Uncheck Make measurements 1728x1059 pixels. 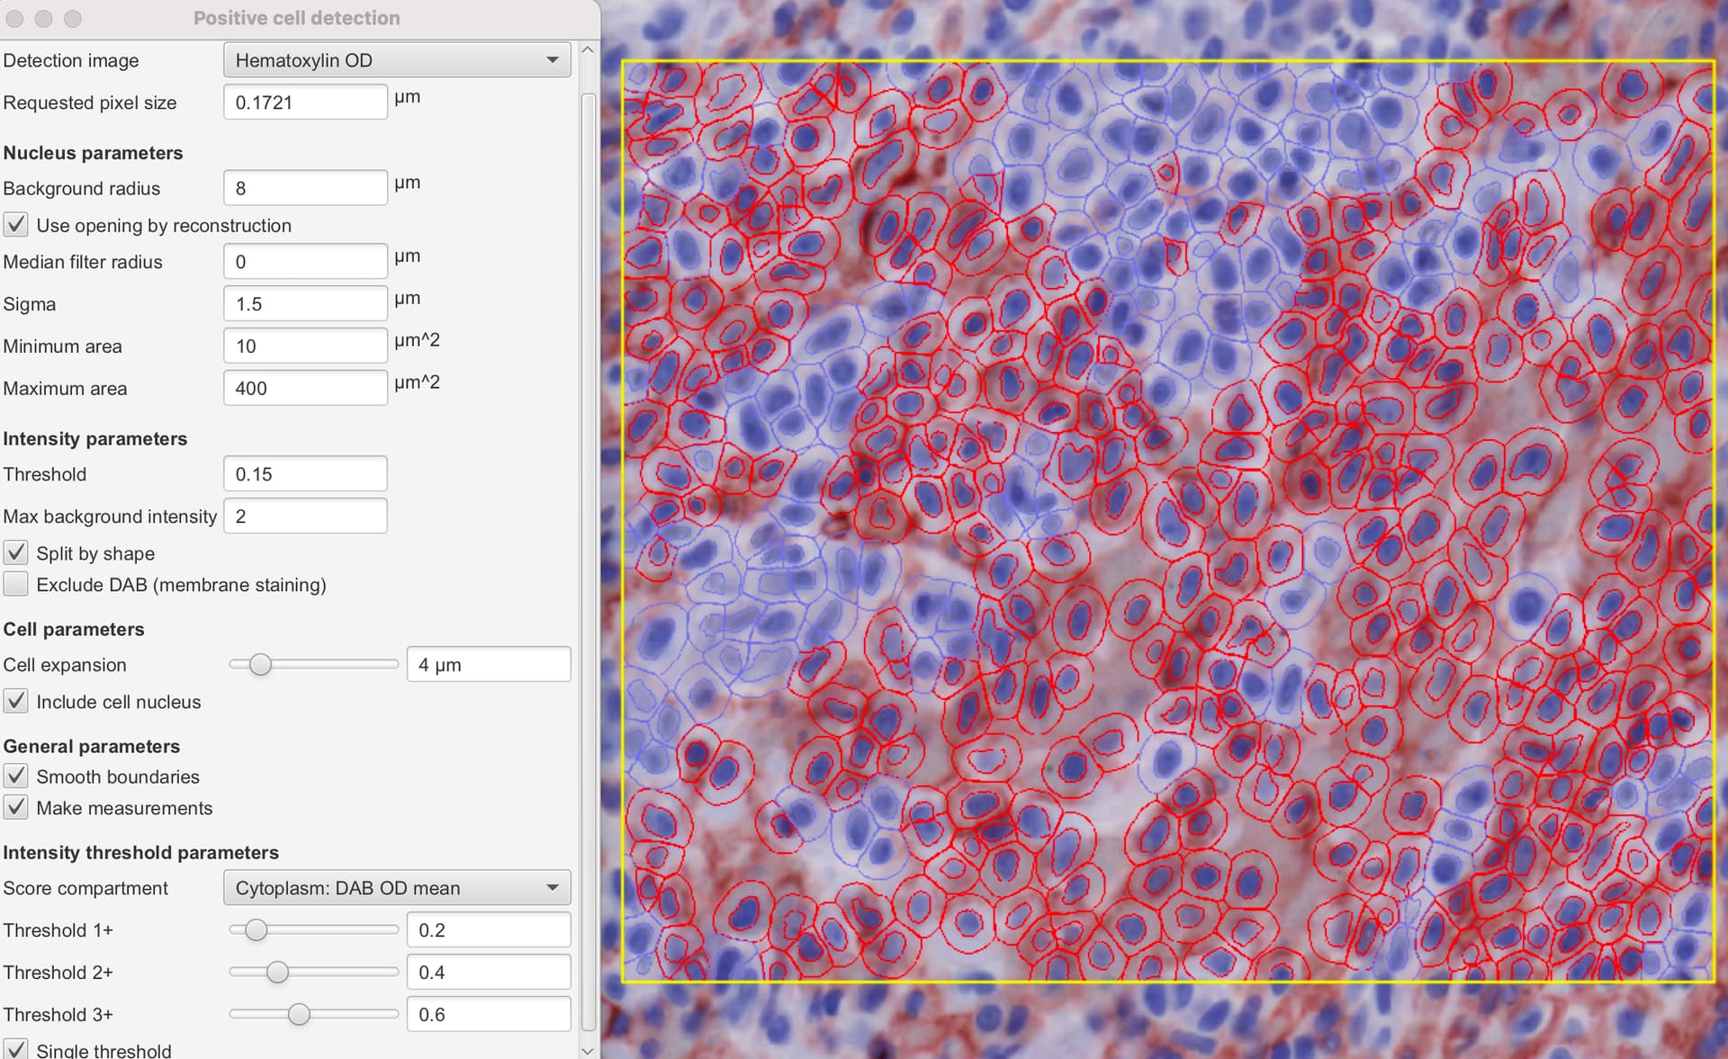coord(15,808)
